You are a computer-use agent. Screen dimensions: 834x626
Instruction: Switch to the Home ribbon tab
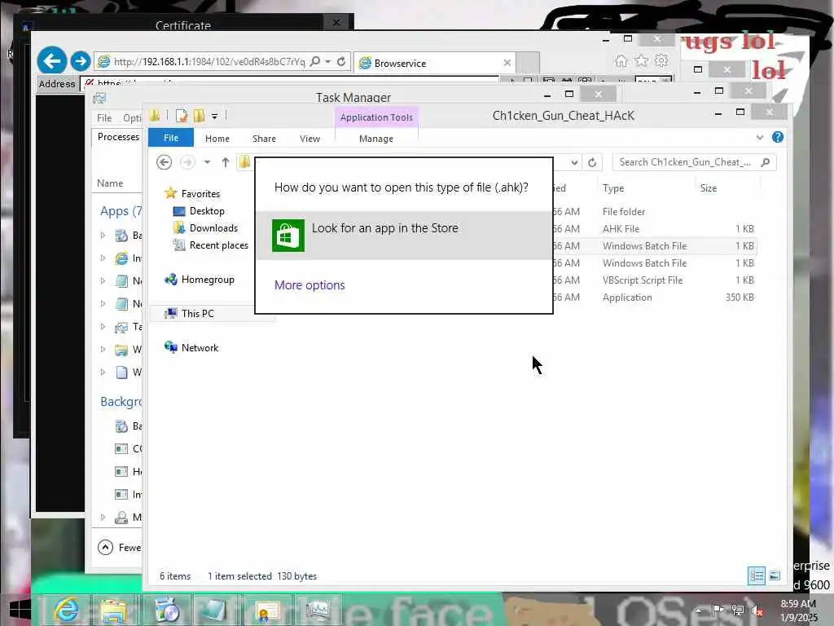pos(217,139)
